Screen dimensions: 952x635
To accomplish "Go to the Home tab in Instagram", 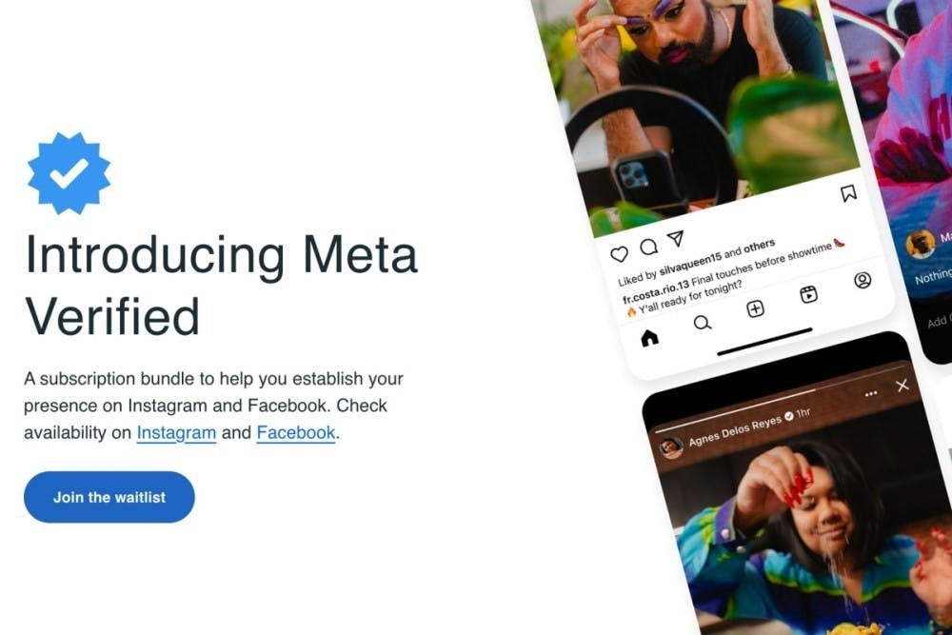I will (x=649, y=338).
